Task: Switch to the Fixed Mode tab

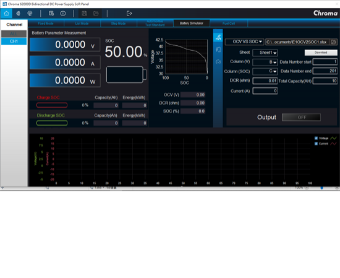Action: point(46,24)
